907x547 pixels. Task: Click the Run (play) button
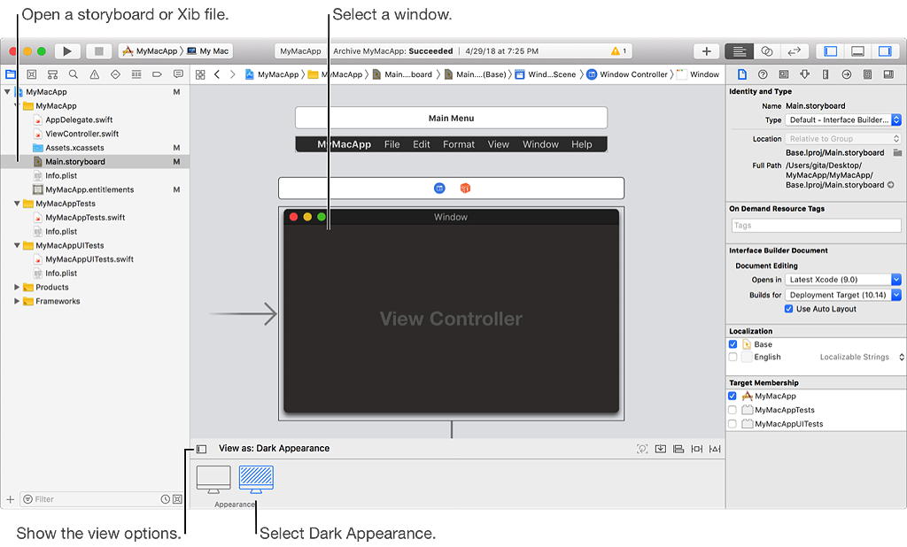(x=67, y=50)
